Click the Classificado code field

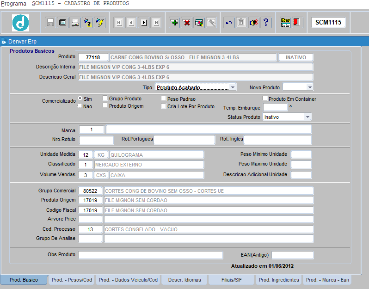click(x=86, y=165)
